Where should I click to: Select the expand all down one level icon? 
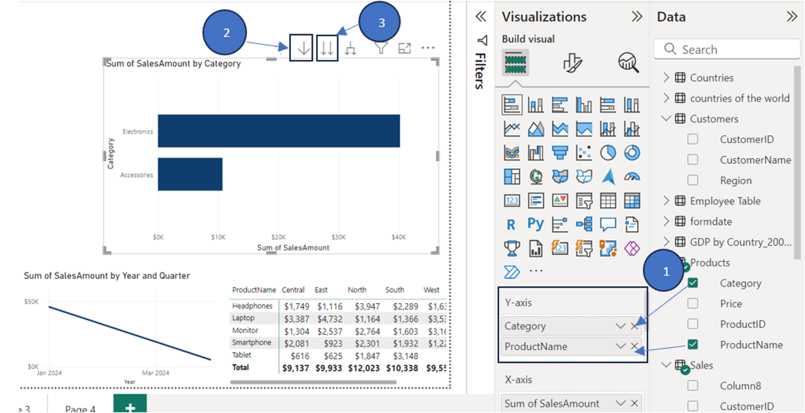(x=351, y=49)
